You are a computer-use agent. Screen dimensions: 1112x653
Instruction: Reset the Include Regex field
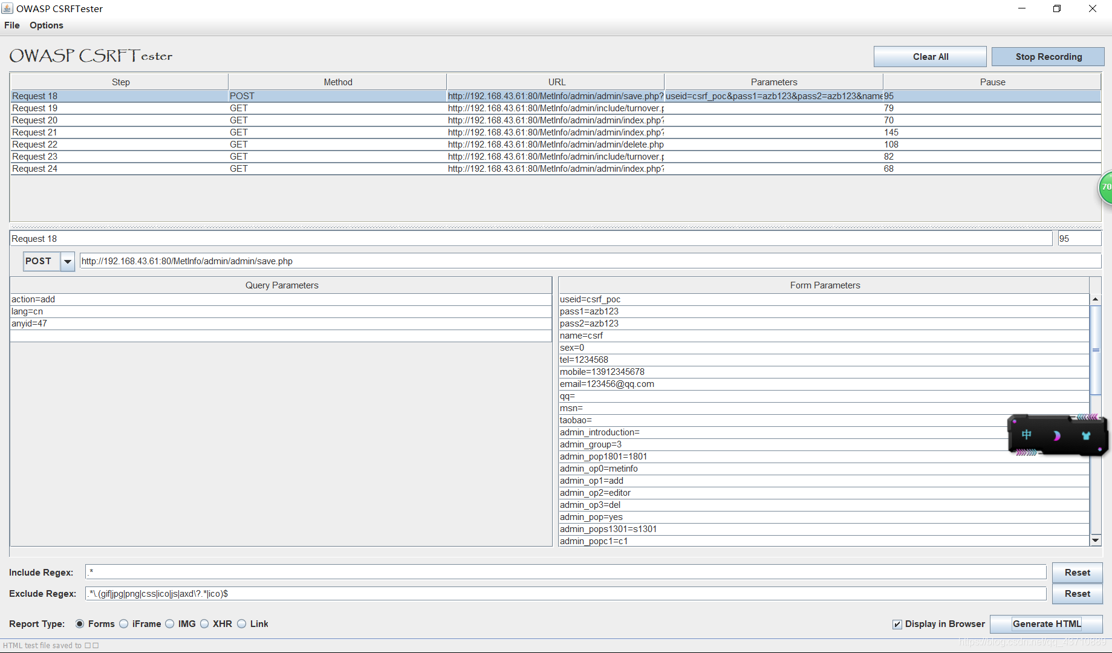click(x=1077, y=573)
